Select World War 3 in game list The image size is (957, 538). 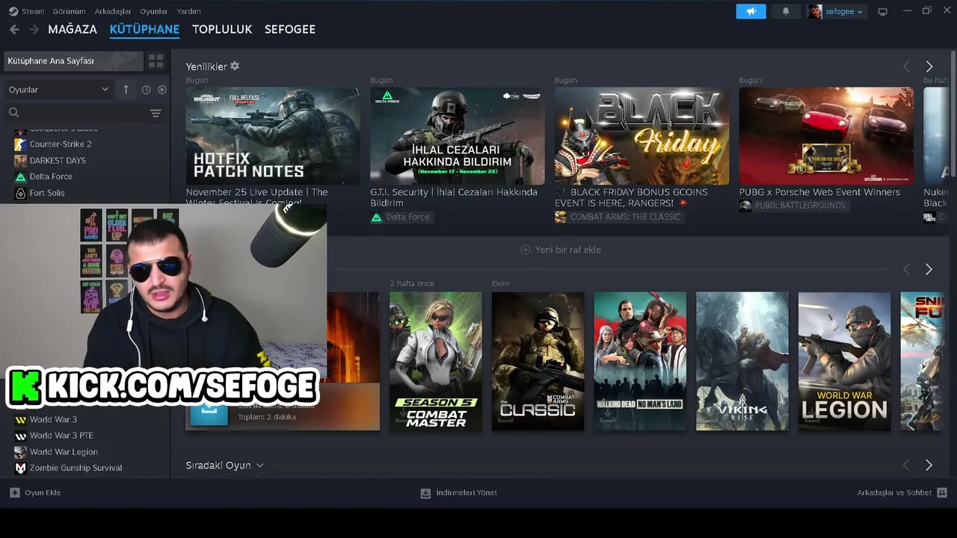[53, 419]
